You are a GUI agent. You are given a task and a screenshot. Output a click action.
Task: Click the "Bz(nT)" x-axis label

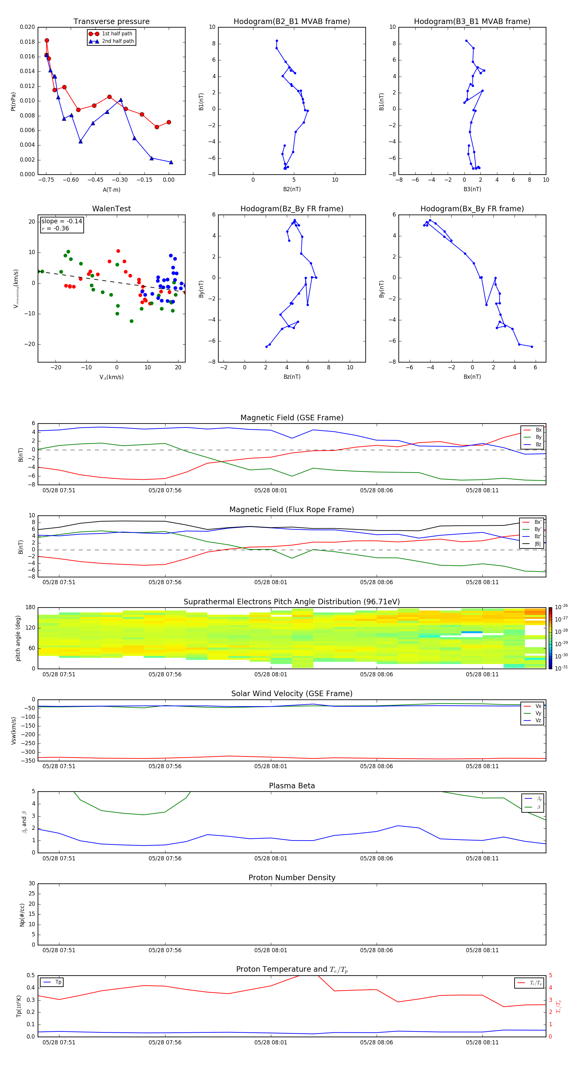click(x=292, y=377)
